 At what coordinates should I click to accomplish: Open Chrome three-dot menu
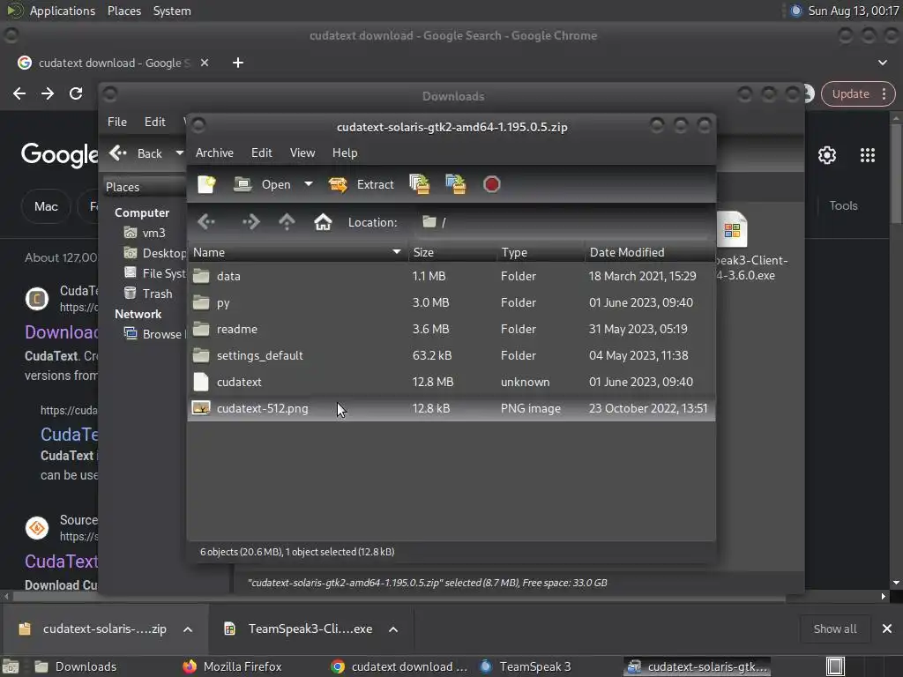[x=884, y=93]
